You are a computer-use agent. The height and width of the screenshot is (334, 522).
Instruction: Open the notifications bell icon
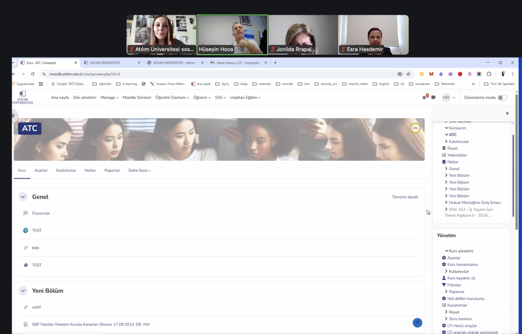[x=424, y=97]
